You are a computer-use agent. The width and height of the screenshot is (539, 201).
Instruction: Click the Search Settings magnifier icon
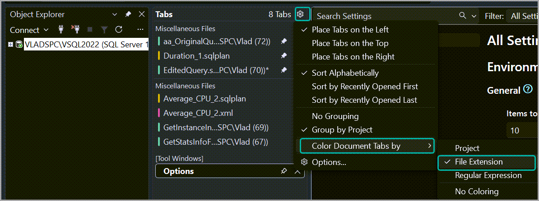(x=463, y=15)
